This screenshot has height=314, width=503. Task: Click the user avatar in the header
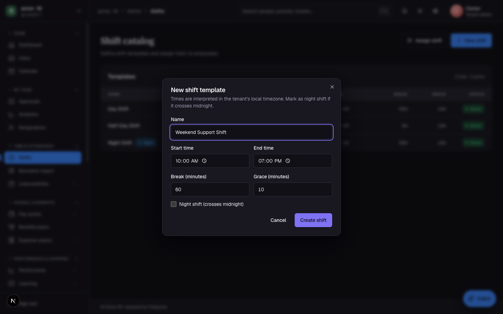coord(457,11)
